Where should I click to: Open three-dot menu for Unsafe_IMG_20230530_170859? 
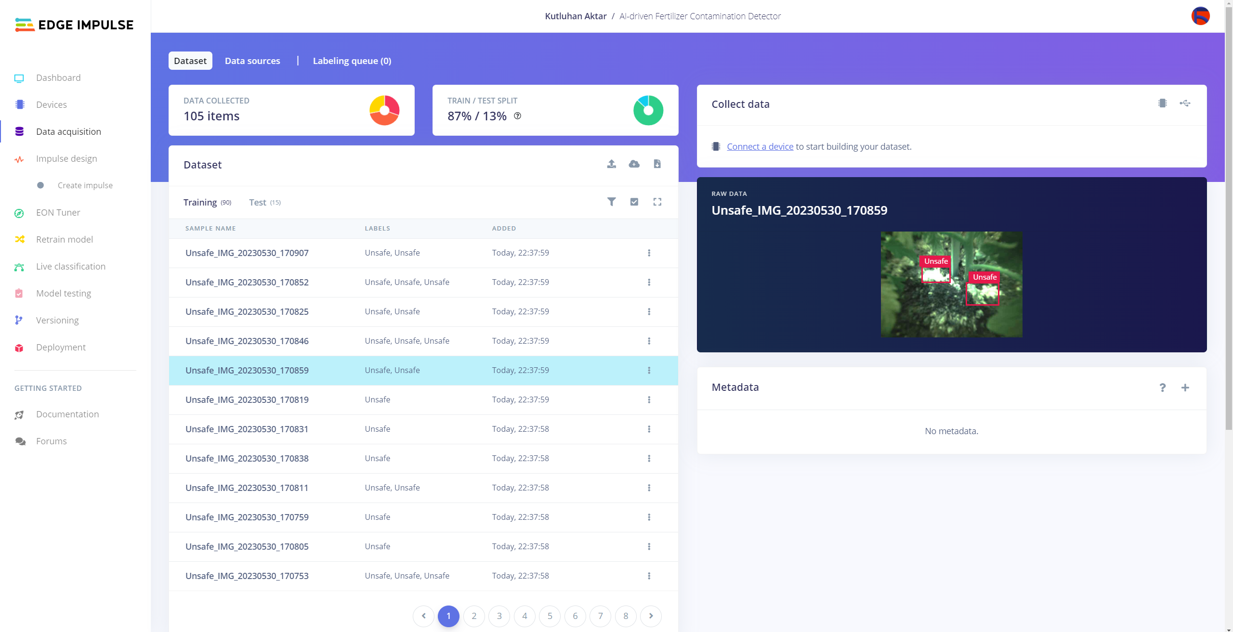(x=649, y=370)
